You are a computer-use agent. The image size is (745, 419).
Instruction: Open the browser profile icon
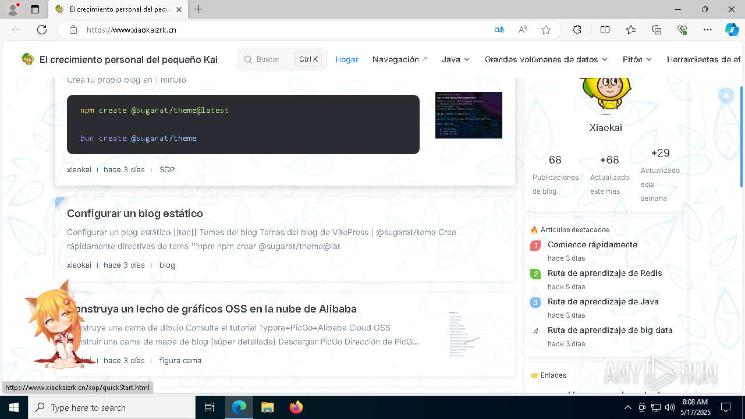point(13,9)
